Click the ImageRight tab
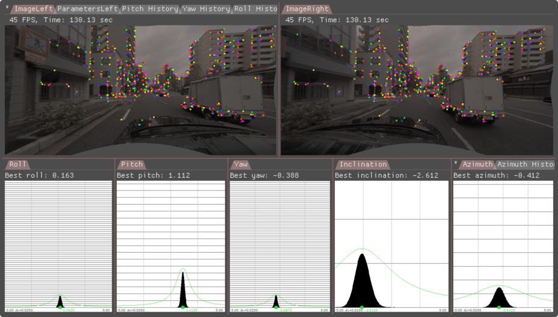 pyautogui.click(x=308, y=9)
